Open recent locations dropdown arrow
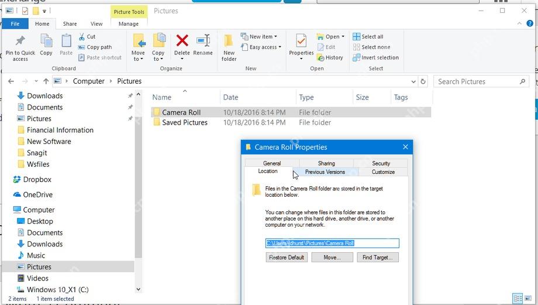This screenshot has width=538, height=305. (x=36, y=81)
